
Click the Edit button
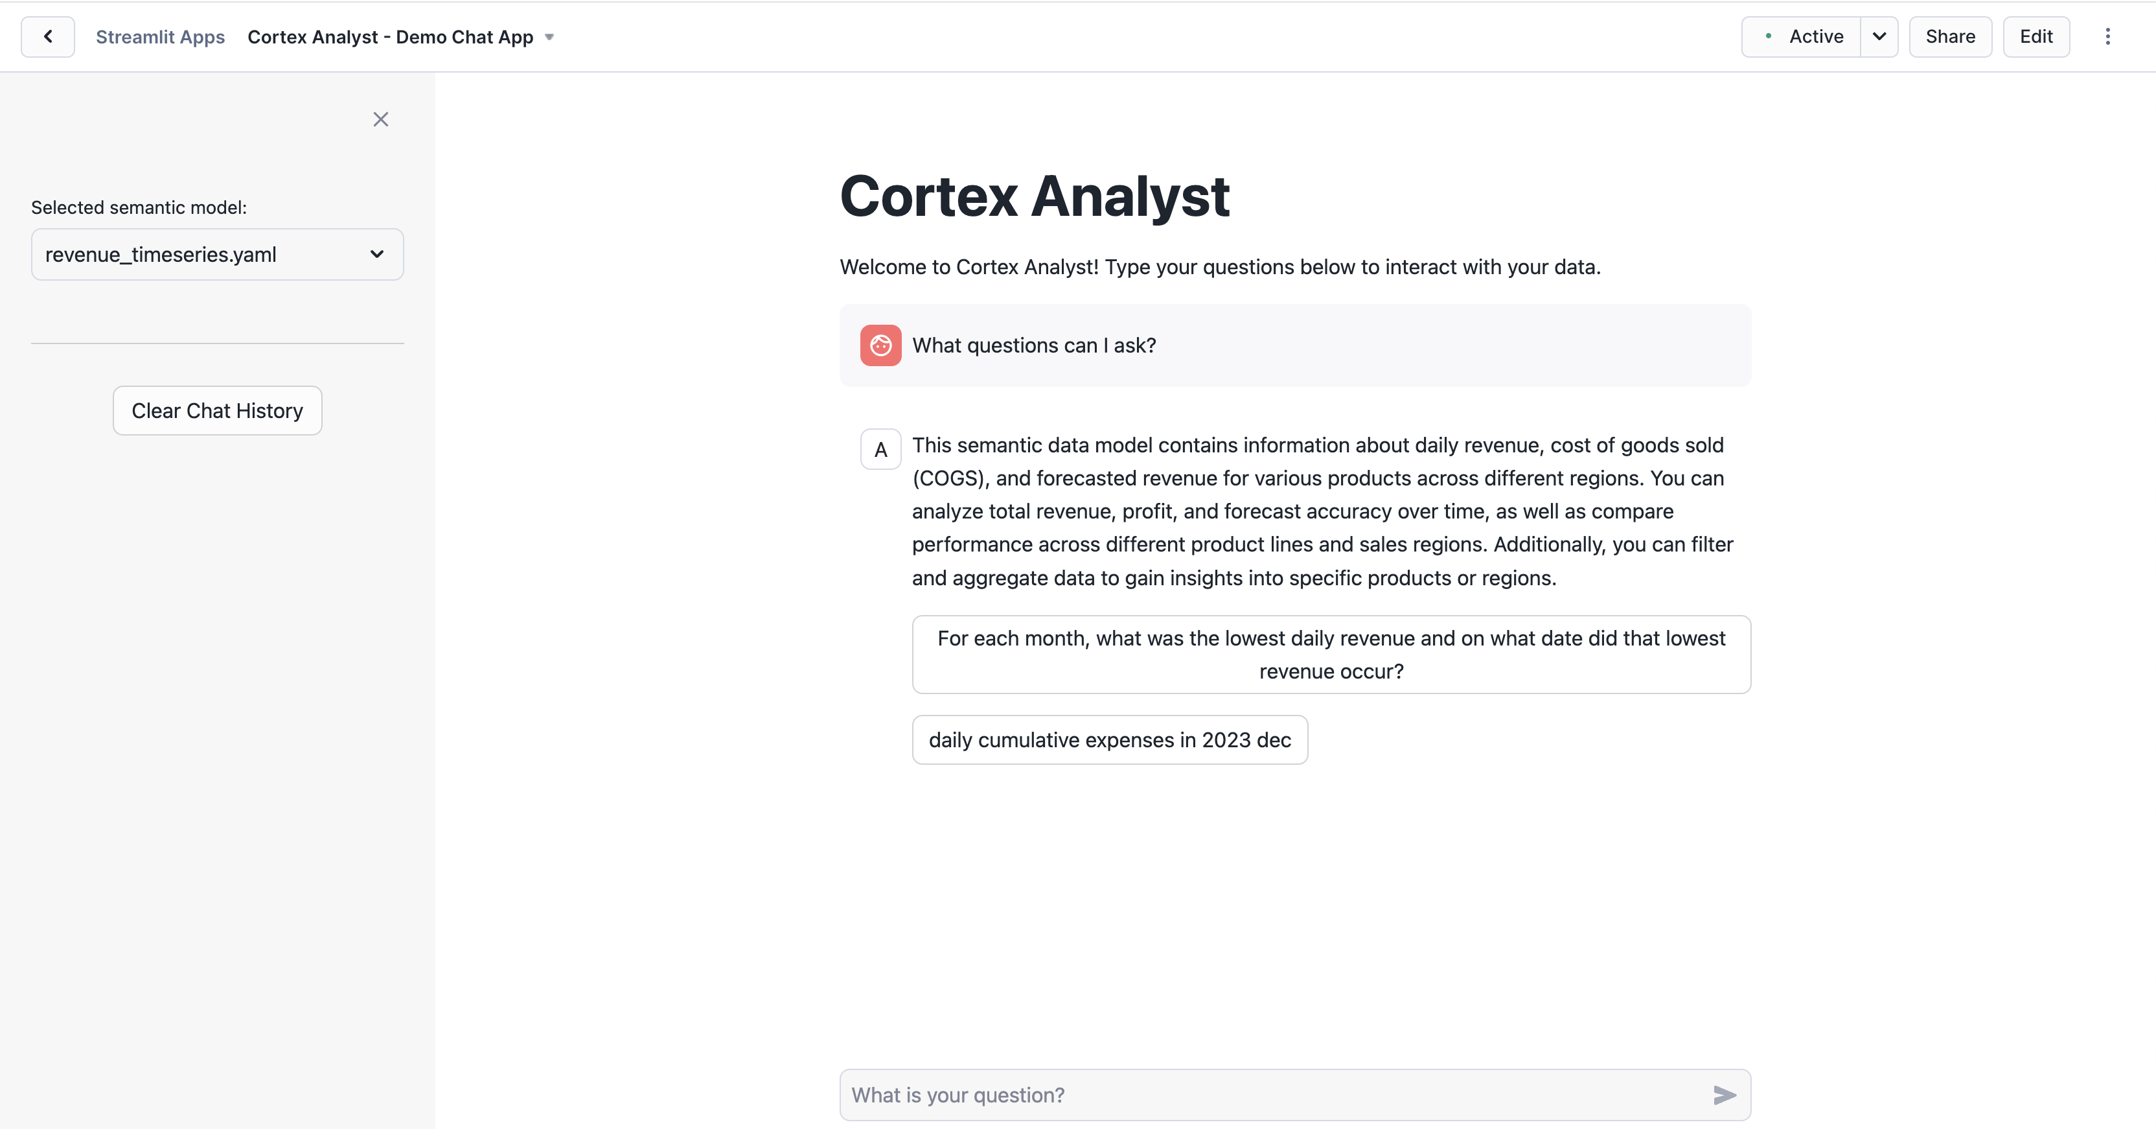point(2036,37)
